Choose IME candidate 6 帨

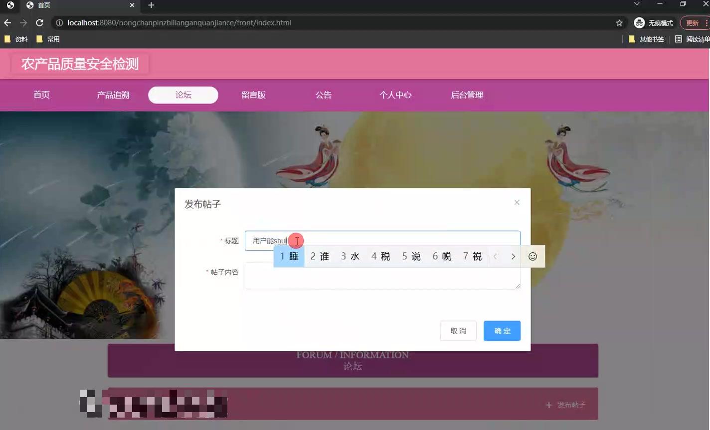point(442,256)
